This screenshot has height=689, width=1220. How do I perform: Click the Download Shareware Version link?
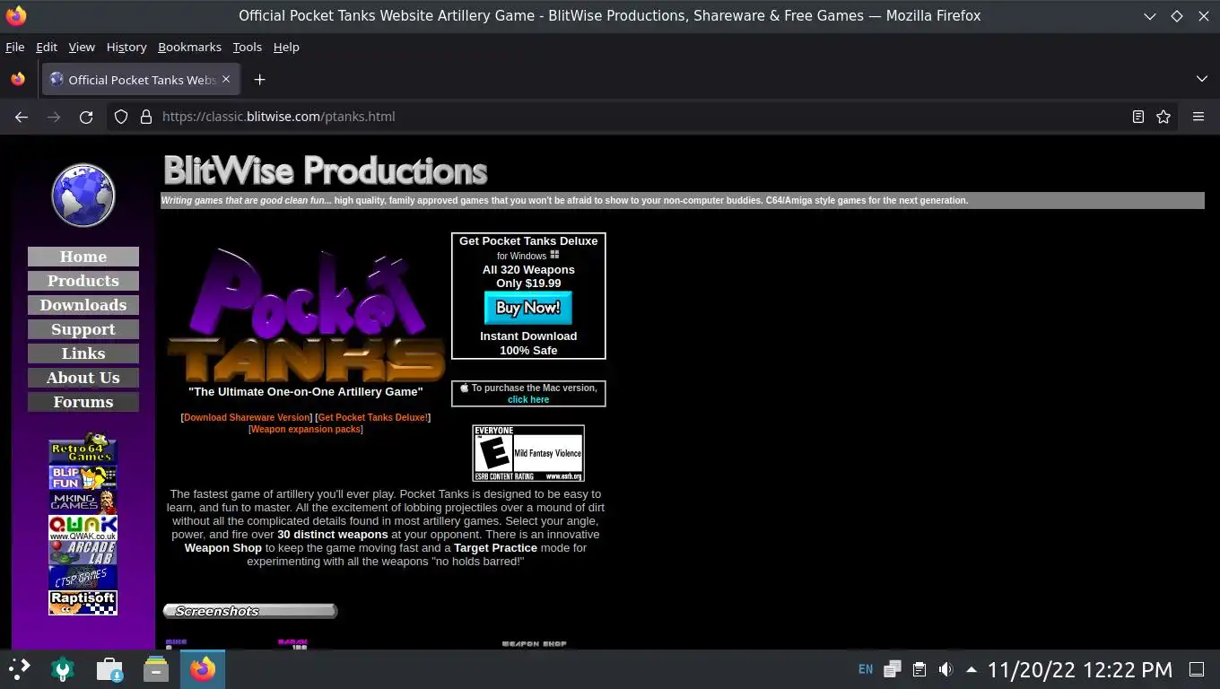pos(247,417)
